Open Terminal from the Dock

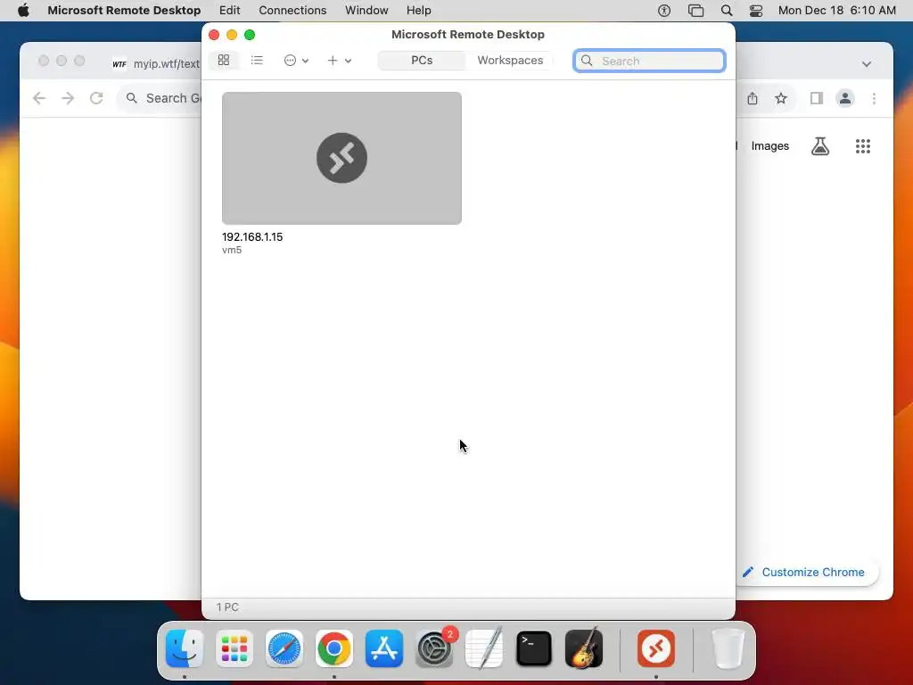pos(534,648)
